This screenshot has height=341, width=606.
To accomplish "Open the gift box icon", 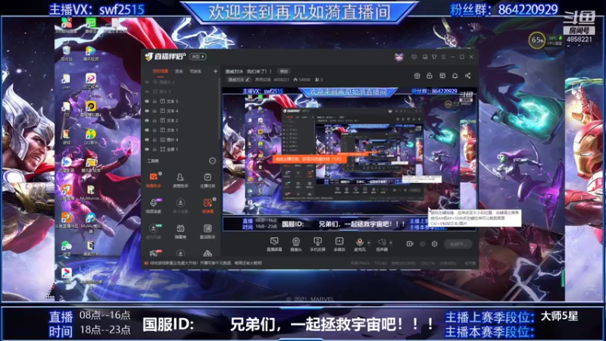I will [417, 76].
